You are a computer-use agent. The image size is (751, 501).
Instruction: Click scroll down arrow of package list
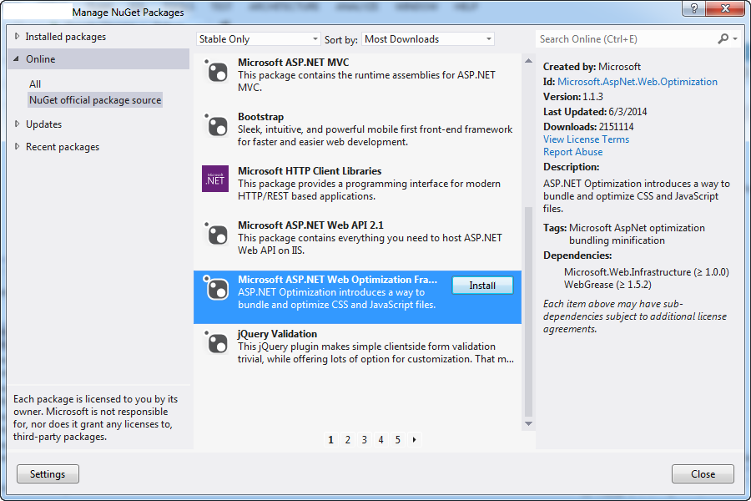[528, 423]
